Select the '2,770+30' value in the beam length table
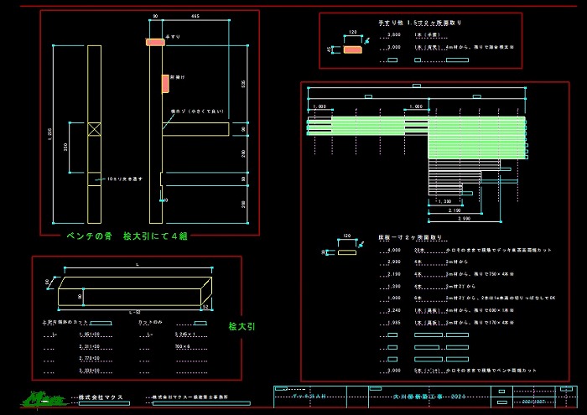This screenshot has width=587, height=415. click(89, 359)
